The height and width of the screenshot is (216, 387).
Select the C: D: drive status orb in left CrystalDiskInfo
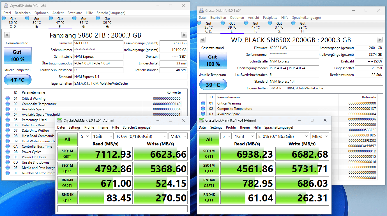(x=4, y=18)
